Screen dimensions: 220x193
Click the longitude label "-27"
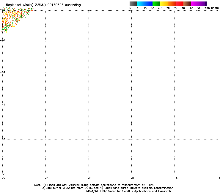click(x=45, y=178)
